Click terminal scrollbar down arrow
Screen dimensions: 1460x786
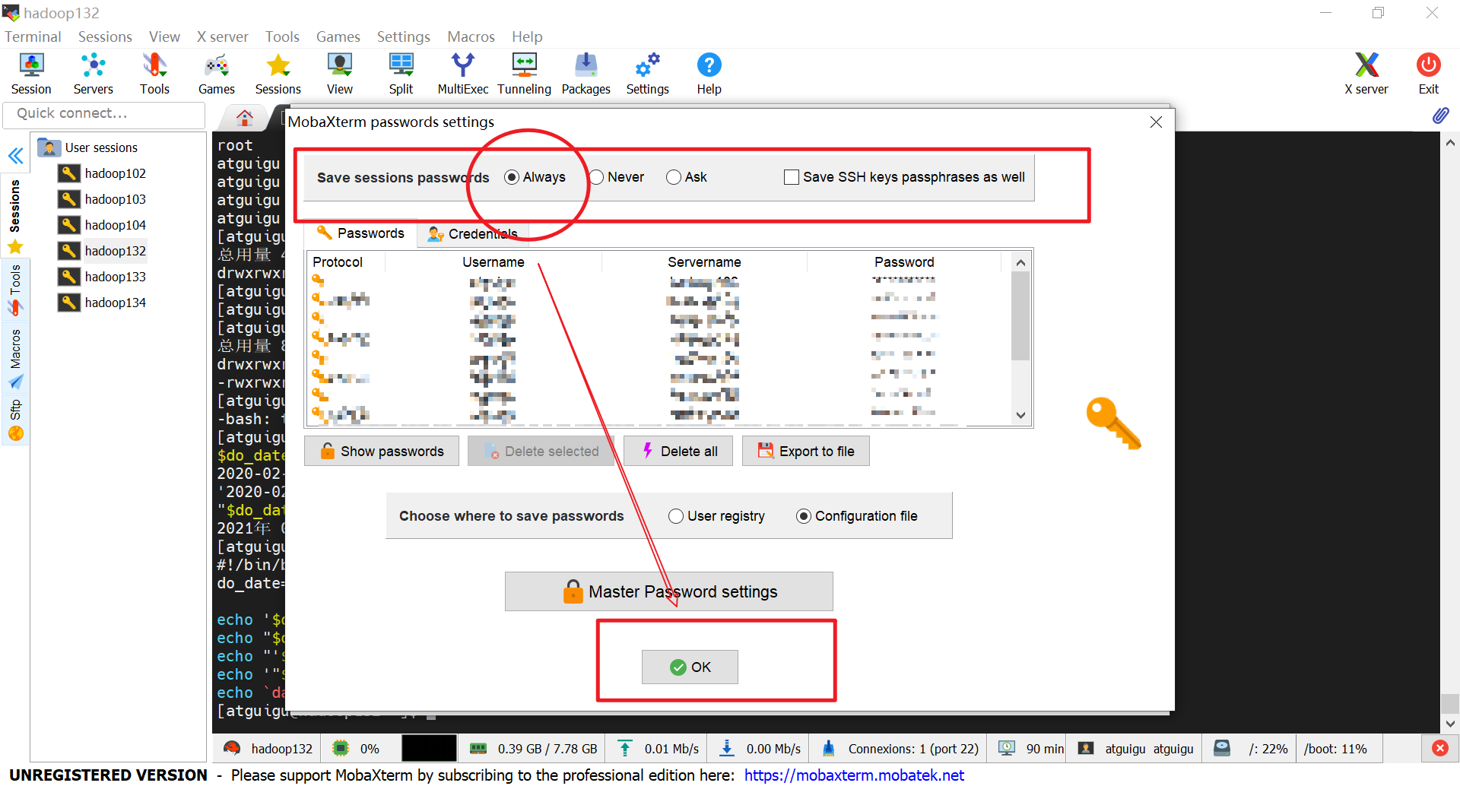[1450, 724]
